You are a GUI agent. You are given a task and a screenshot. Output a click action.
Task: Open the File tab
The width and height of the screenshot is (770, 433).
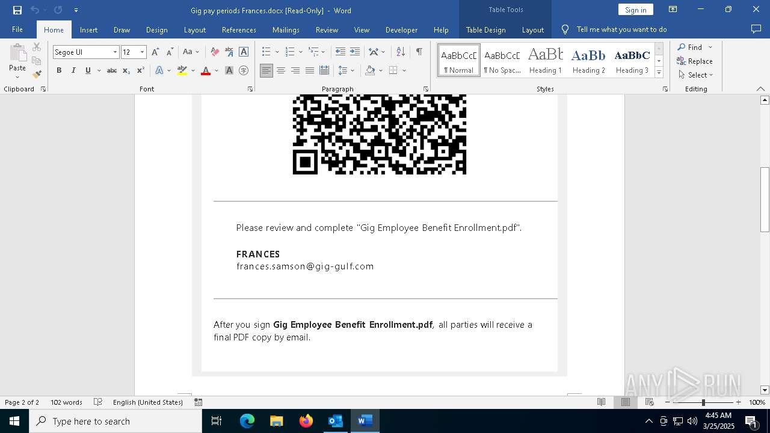(x=17, y=29)
